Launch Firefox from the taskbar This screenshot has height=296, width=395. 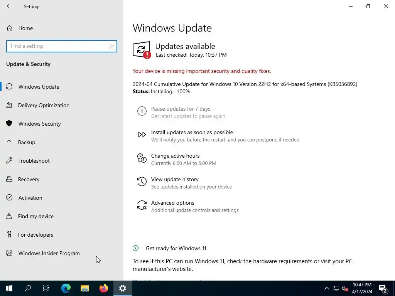(x=103, y=288)
